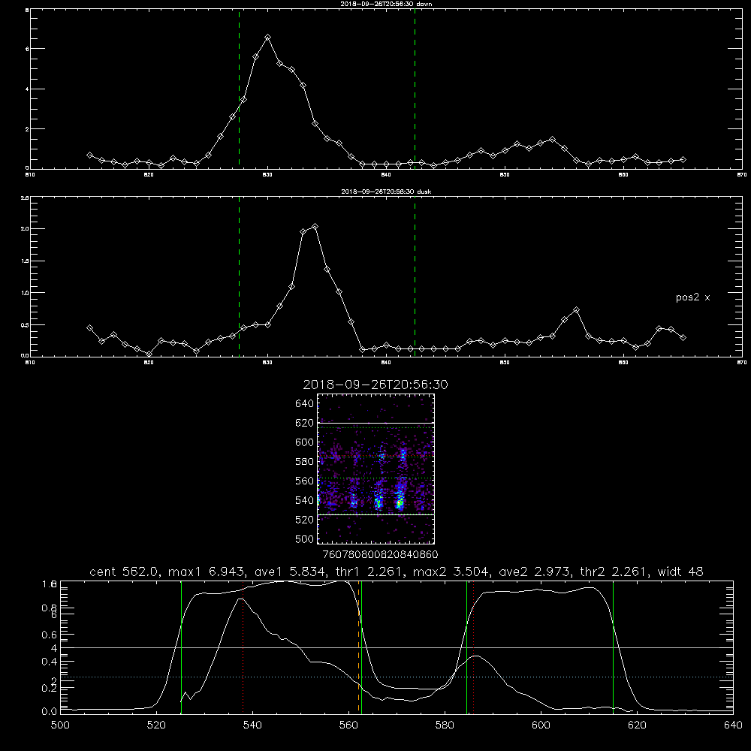Click the run-together x-axis labels below spectrogram

point(381,555)
